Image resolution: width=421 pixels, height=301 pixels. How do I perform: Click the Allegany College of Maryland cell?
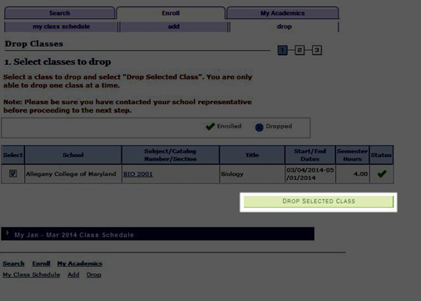[x=73, y=174]
